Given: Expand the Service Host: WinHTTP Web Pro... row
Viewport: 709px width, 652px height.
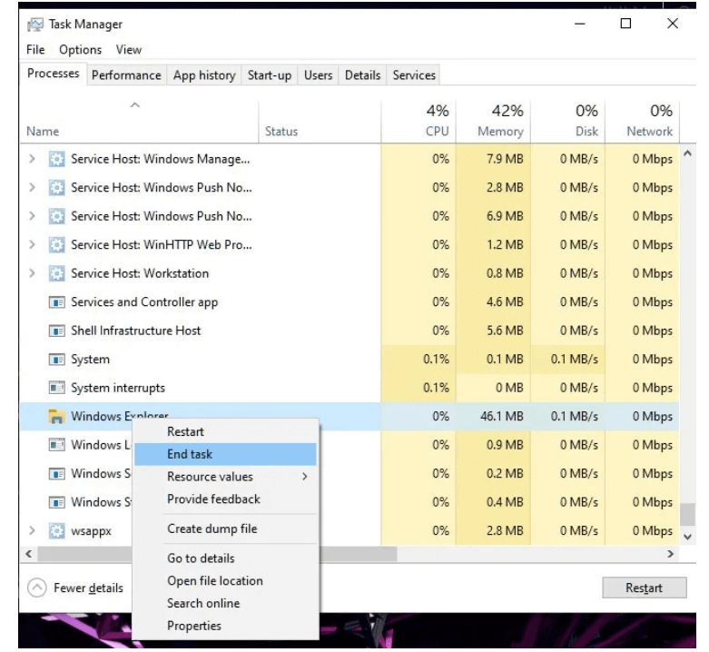Looking at the screenshot, I should pyautogui.click(x=32, y=244).
